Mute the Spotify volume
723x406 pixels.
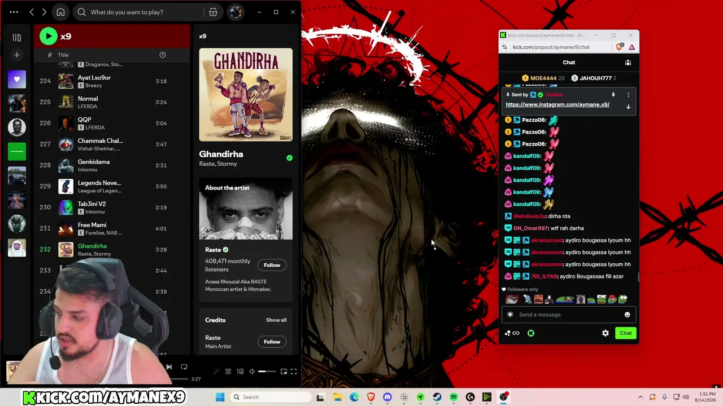point(252,372)
